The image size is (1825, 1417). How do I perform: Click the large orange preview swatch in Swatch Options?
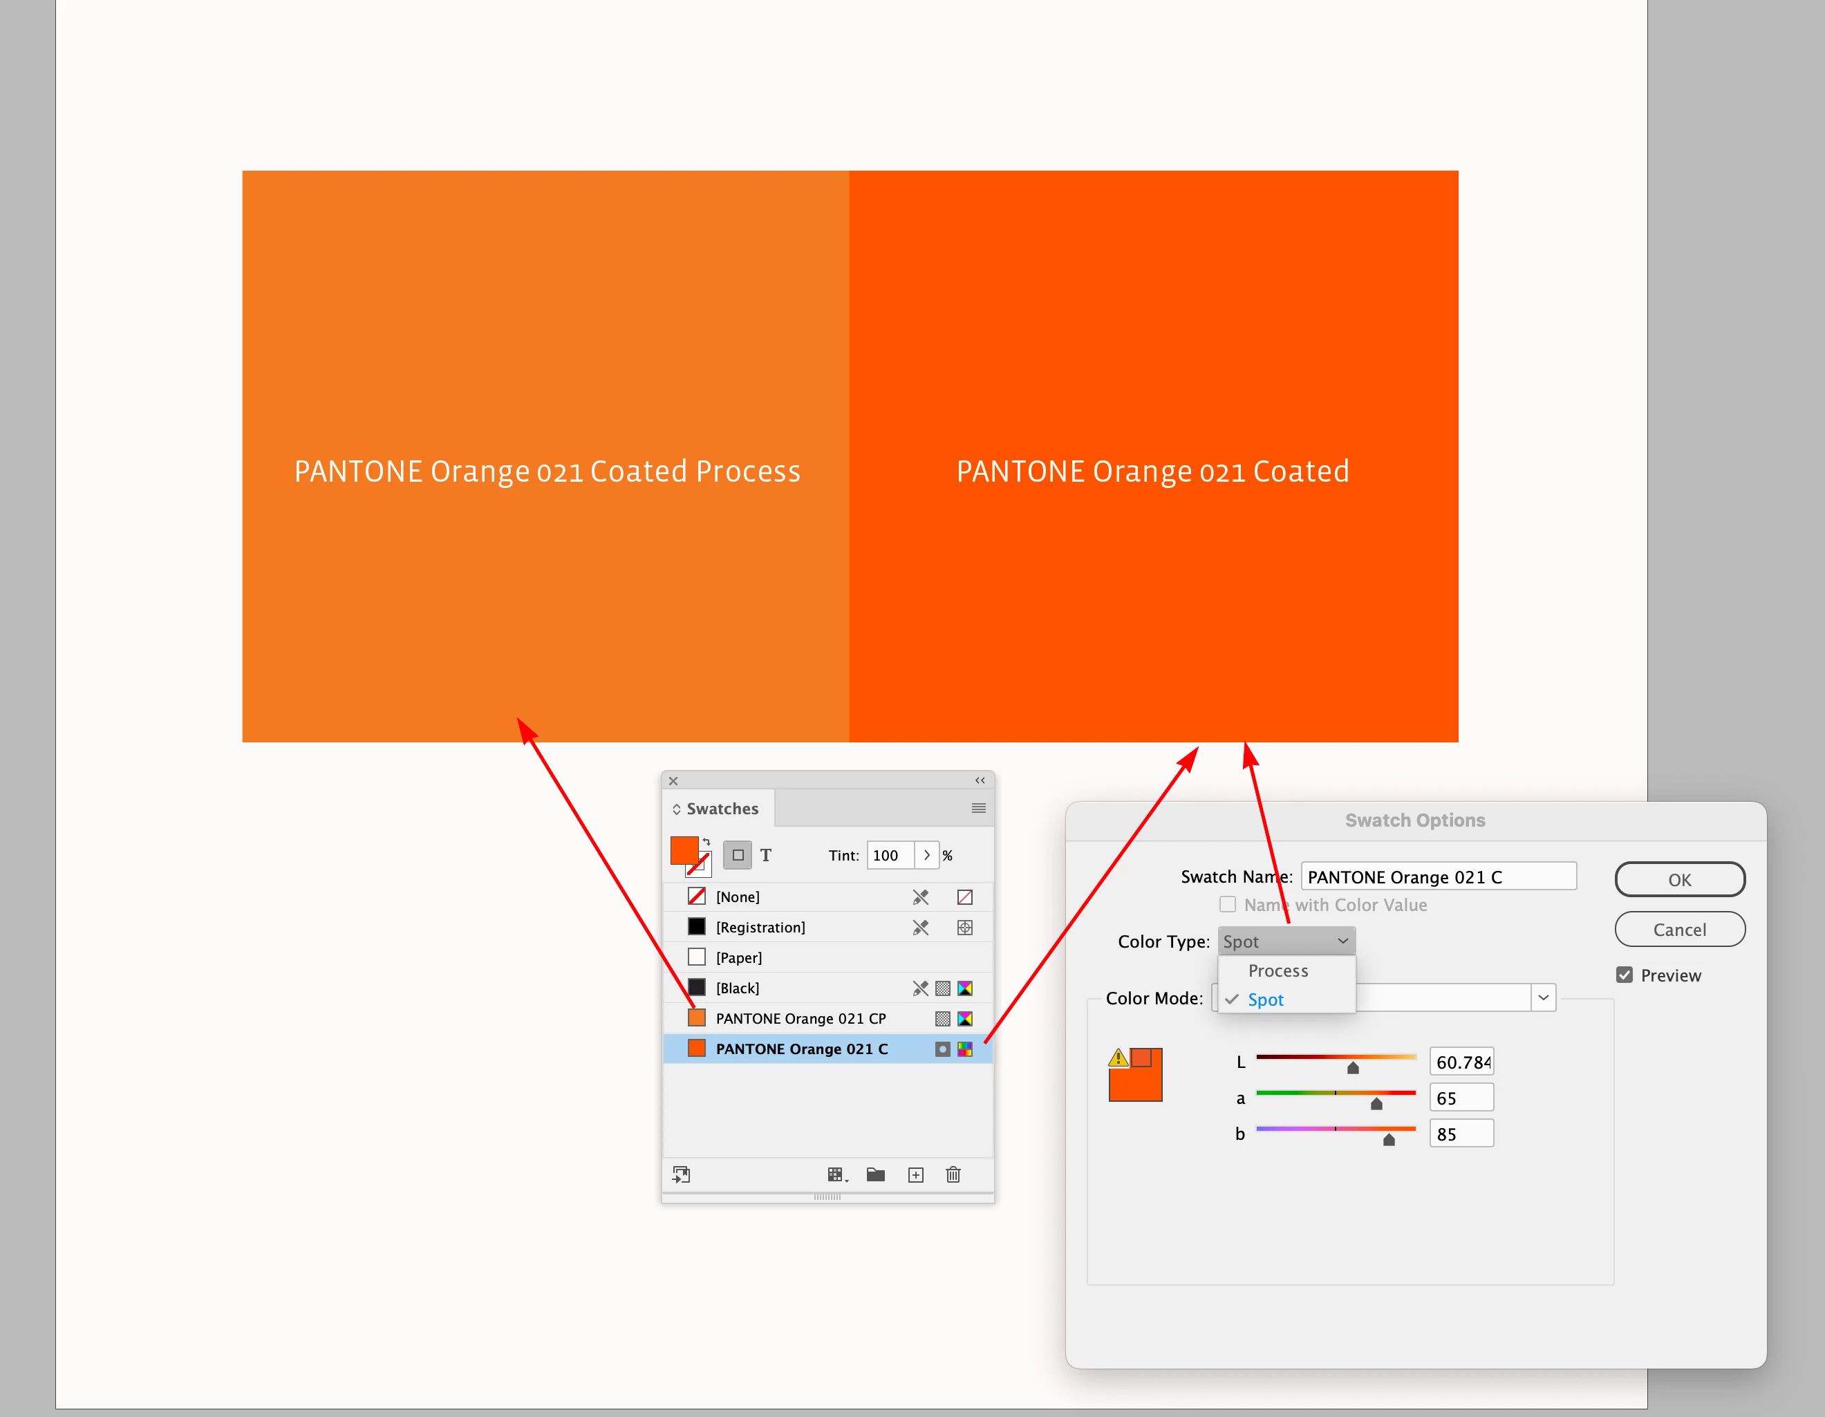tap(1135, 1085)
